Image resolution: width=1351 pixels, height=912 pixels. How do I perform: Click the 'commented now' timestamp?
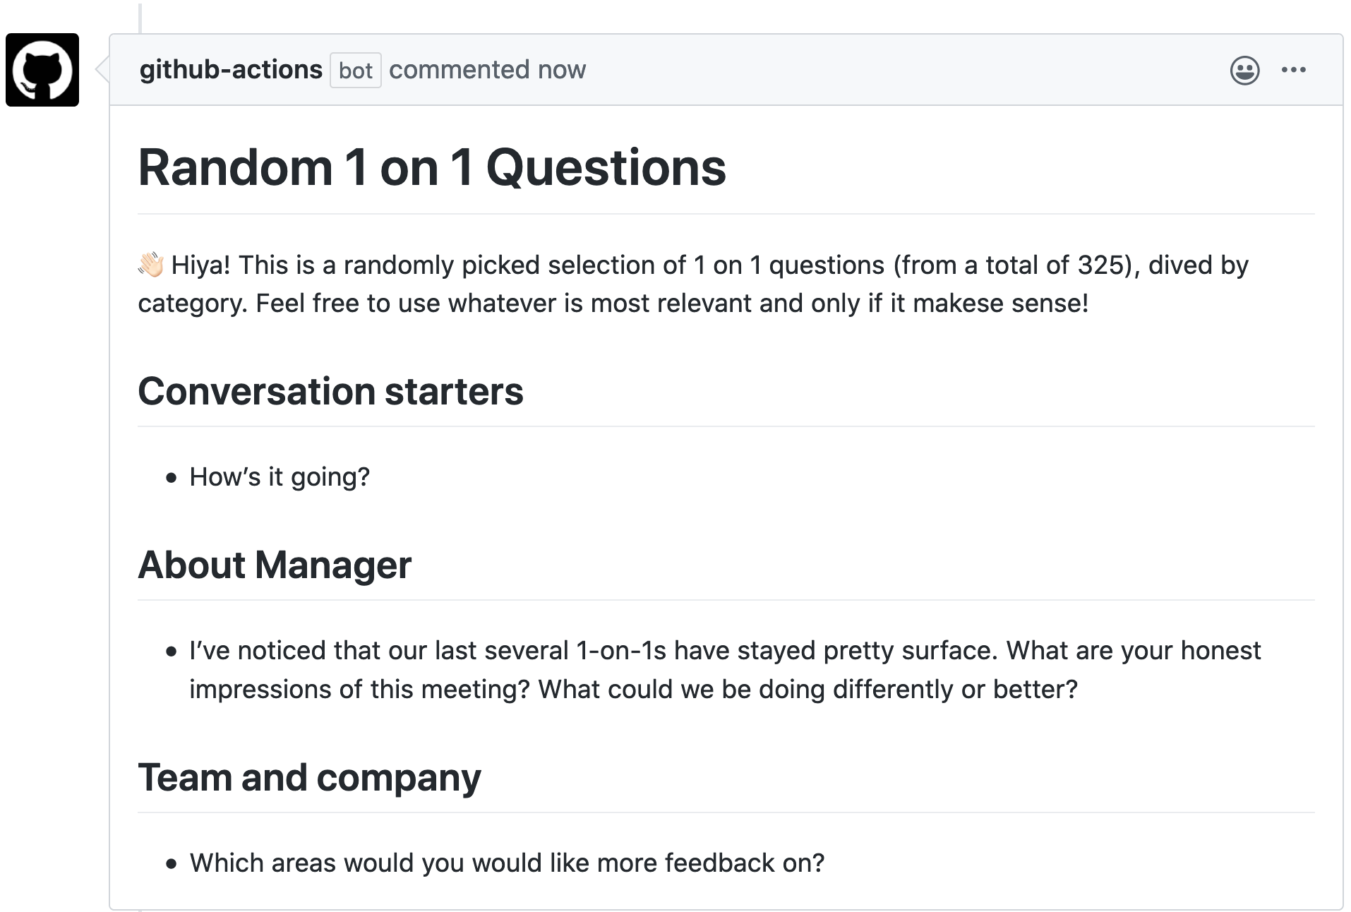pyautogui.click(x=487, y=70)
